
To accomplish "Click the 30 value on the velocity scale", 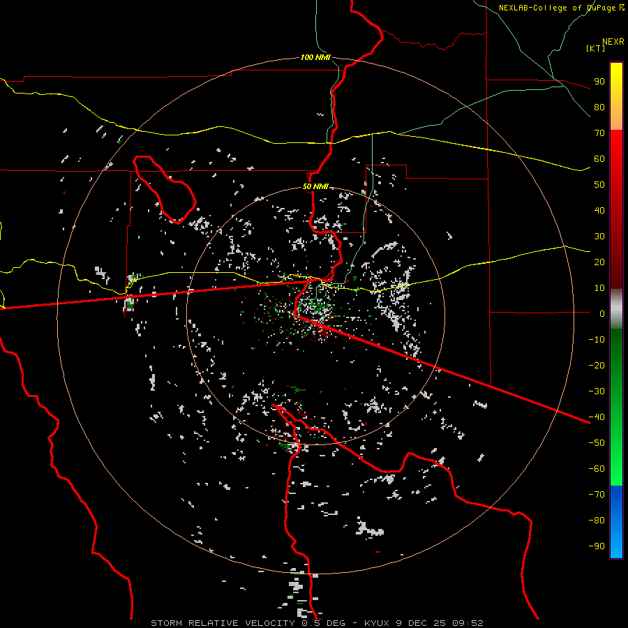I will click(599, 237).
